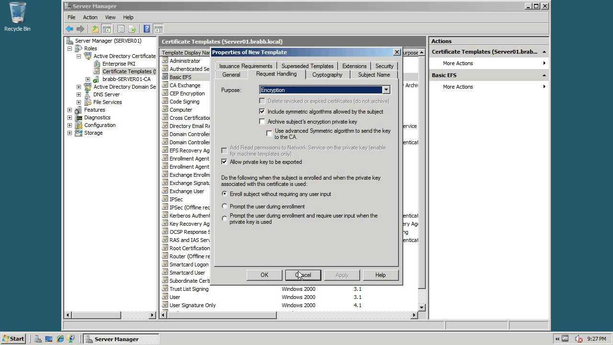Open the Purpose dropdown list
The width and height of the screenshot is (613, 345).
(386, 90)
